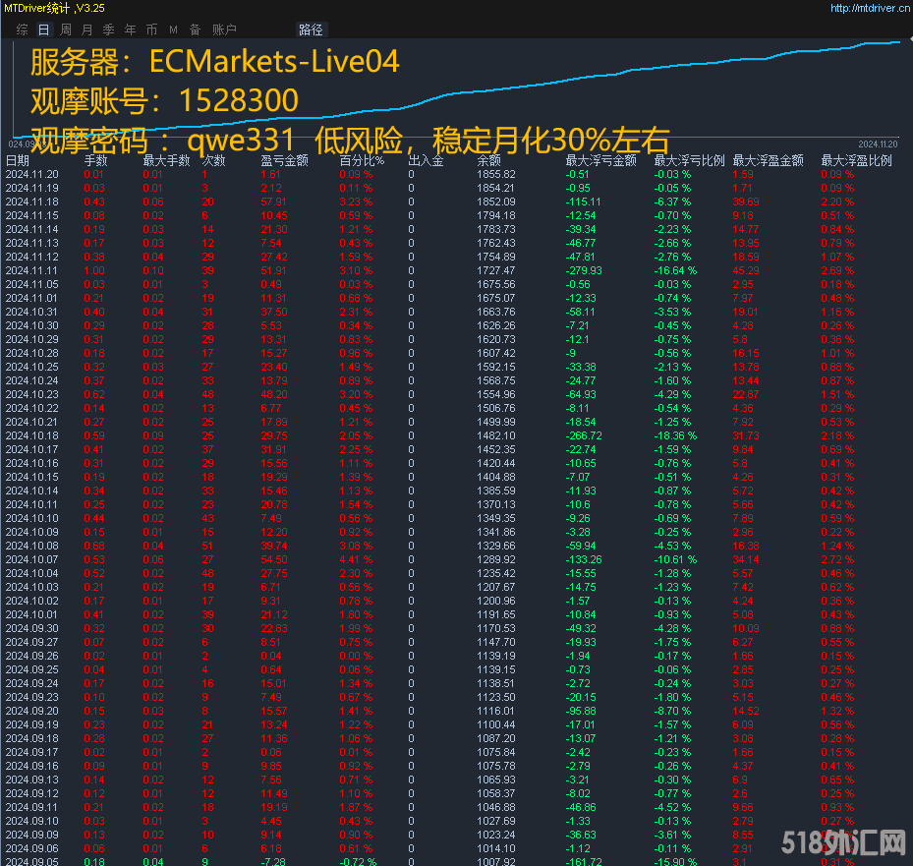
Task: Click balance value 1727.47
Action: point(496,270)
